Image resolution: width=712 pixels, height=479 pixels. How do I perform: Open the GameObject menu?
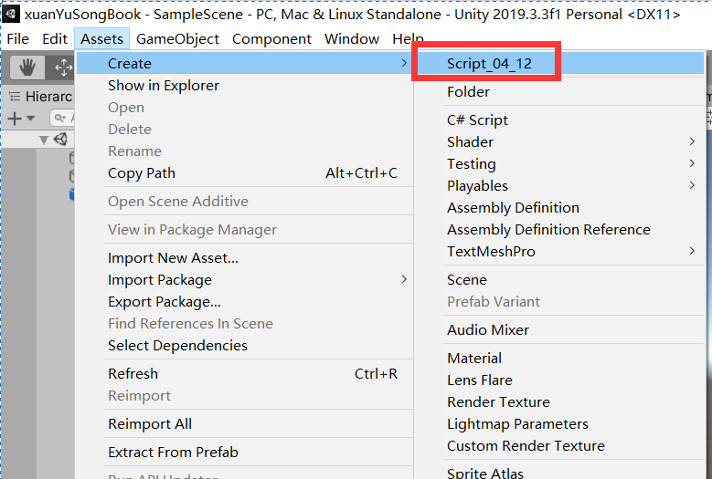click(177, 39)
